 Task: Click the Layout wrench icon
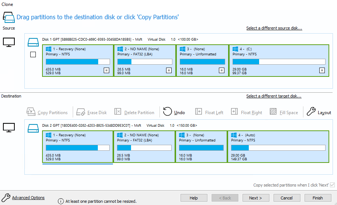[x=311, y=112]
